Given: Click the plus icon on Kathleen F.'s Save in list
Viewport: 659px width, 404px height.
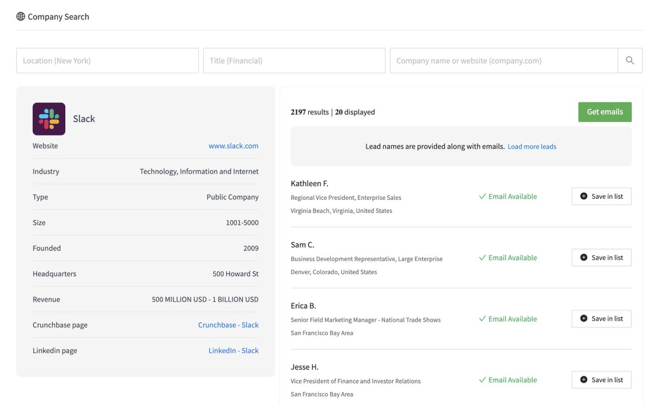Looking at the screenshot, I should tap(584, 196).
